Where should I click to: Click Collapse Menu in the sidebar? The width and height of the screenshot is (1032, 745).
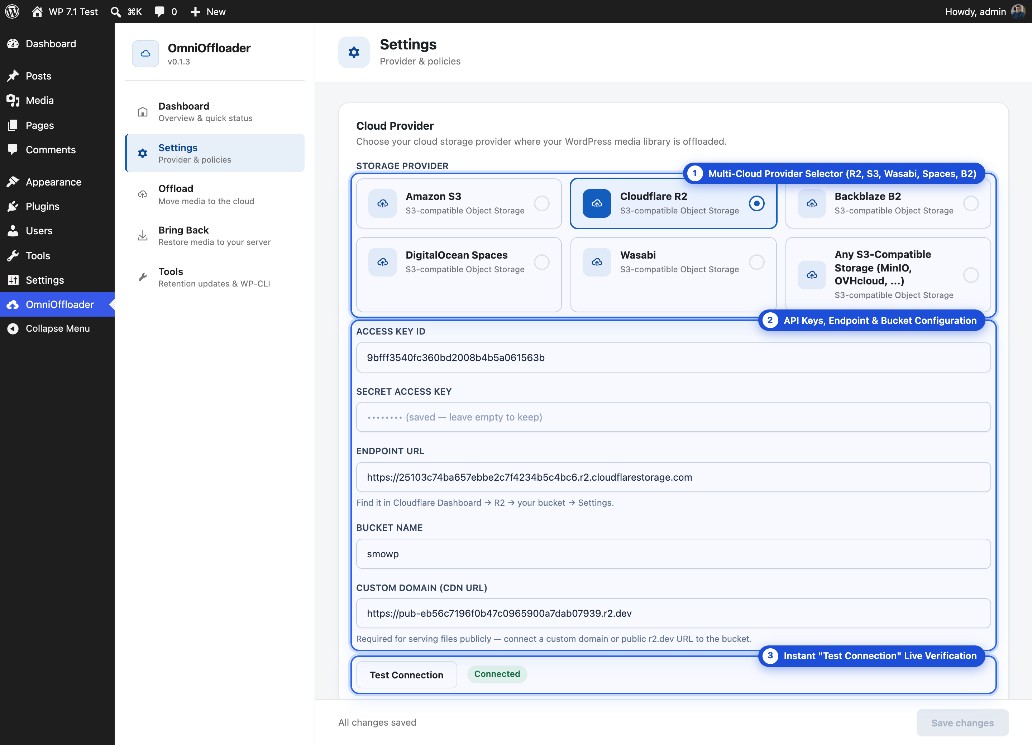pos(57,328)
